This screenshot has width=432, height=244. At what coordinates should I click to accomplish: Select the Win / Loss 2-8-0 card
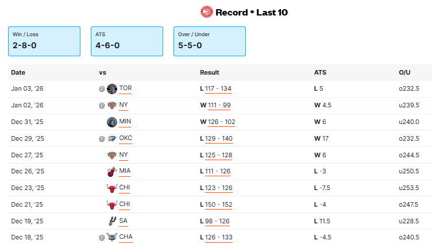point(44,41)
